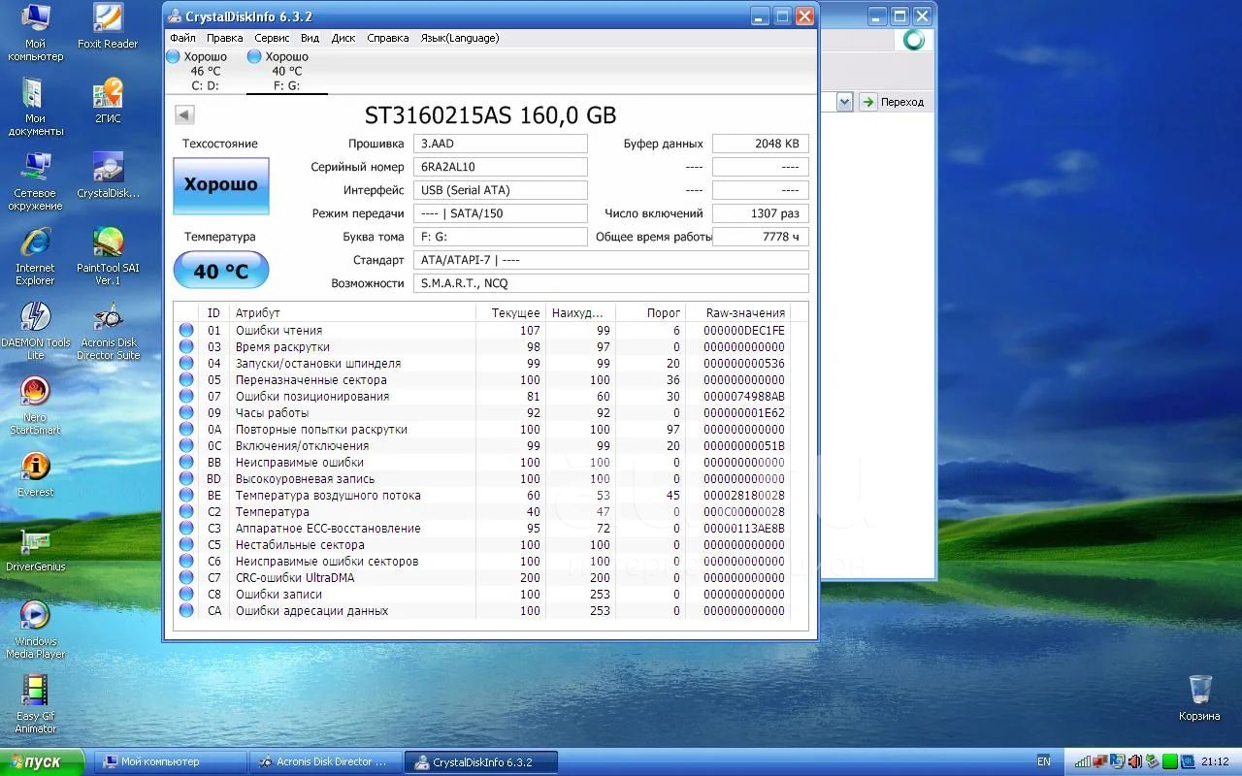The image size is (1242, 776).
Task: Open the Windows Media Player desktop icon
Action: [36, 630]
